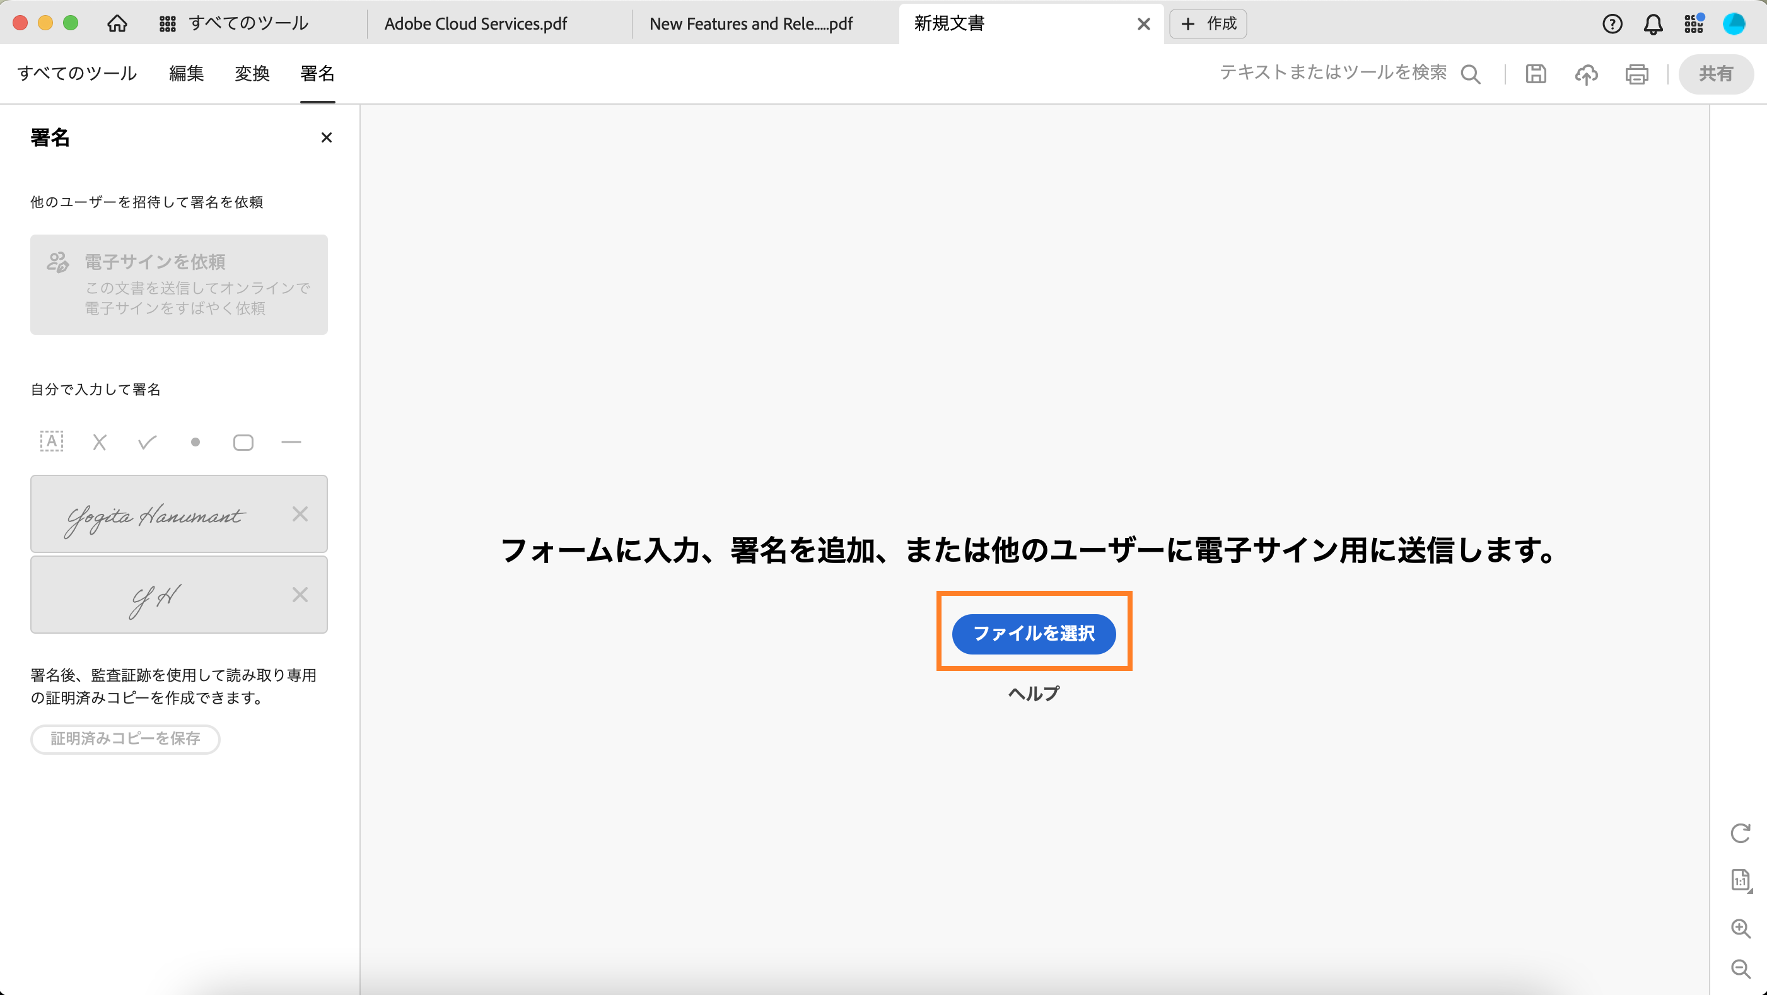Select the crossmark X tool
This screenshot has width=1767, height=995.
[x=100, y=442]
